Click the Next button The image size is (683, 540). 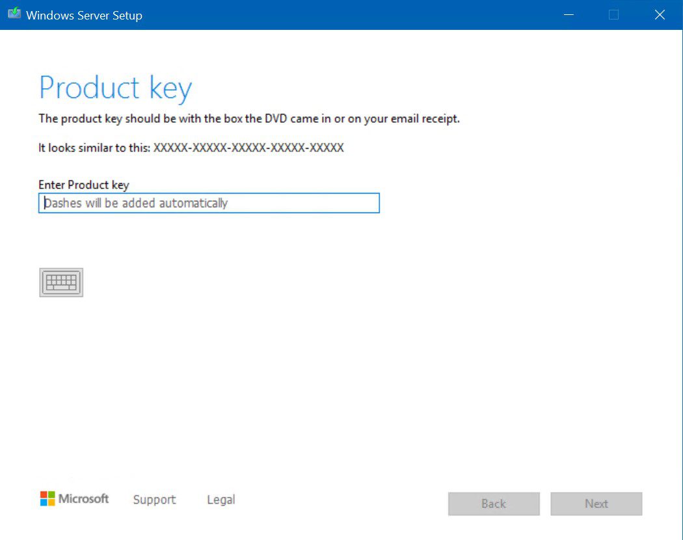(596, 504)
